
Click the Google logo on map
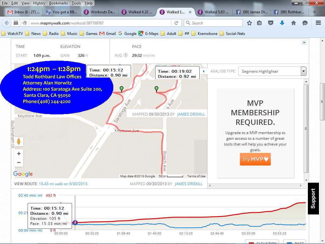pyautogui.click(x=23, y=174)
